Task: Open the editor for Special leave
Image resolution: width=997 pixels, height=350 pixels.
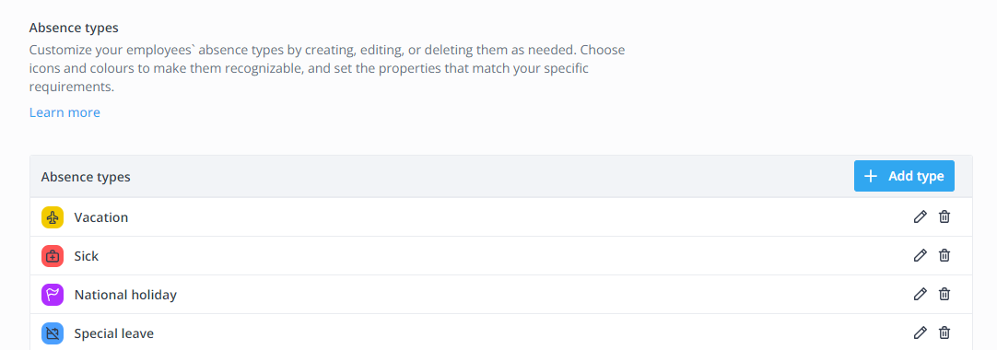Action: [920, 332]
